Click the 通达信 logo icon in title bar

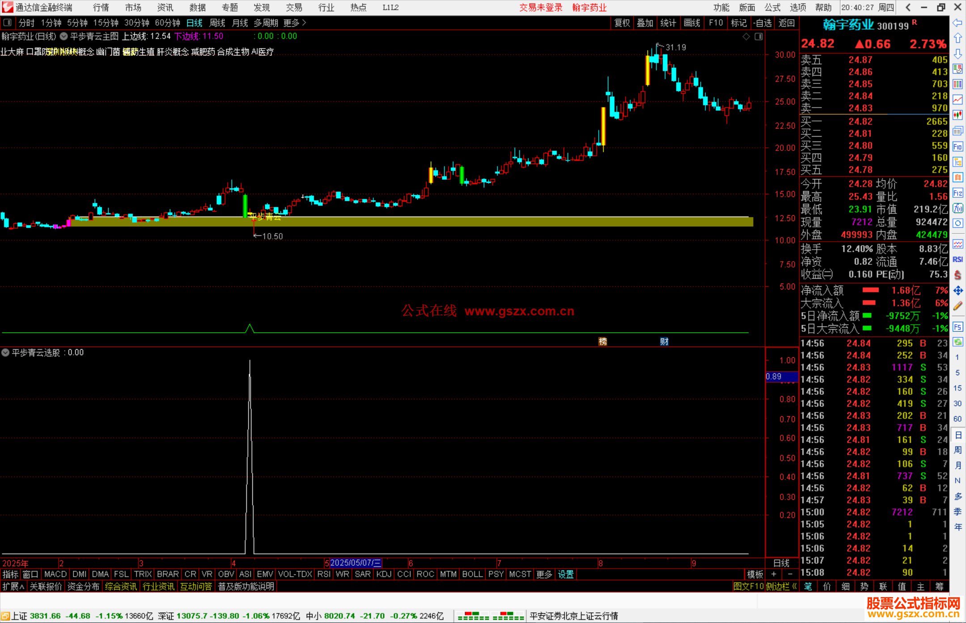coord(8,7)
